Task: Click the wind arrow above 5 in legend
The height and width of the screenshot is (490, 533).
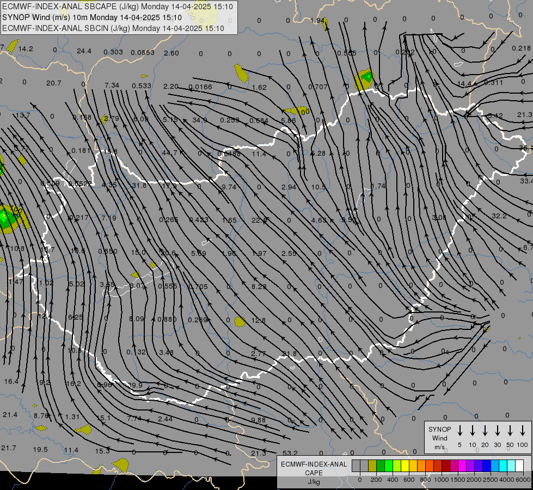Action: point(460,430)
